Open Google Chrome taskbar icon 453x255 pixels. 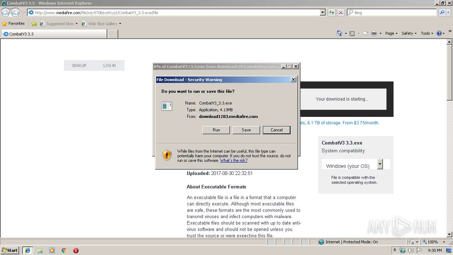click(64, 250)
